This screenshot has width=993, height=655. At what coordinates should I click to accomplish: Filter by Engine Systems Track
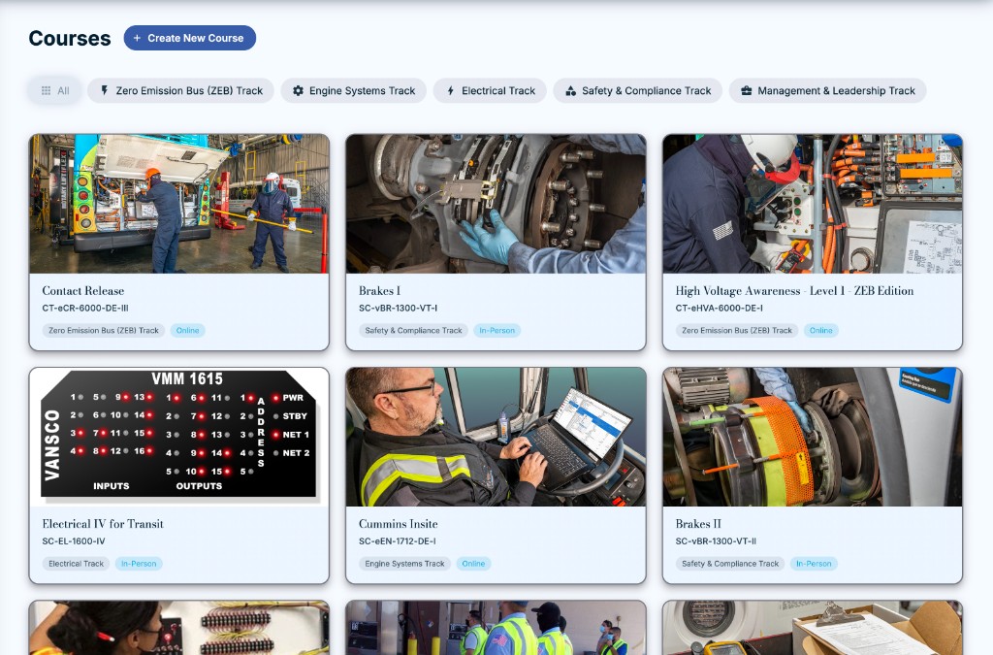[354, 90]
